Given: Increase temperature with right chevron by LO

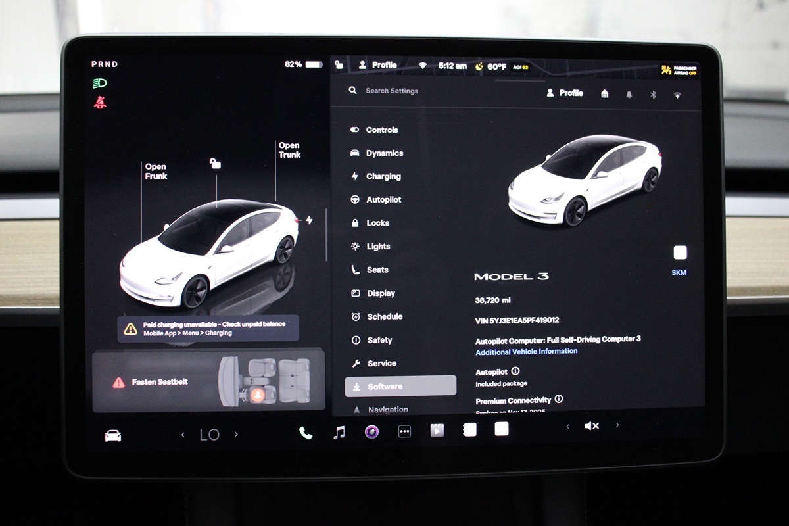Looking at the screenshot, I should (x=236, y=434).
